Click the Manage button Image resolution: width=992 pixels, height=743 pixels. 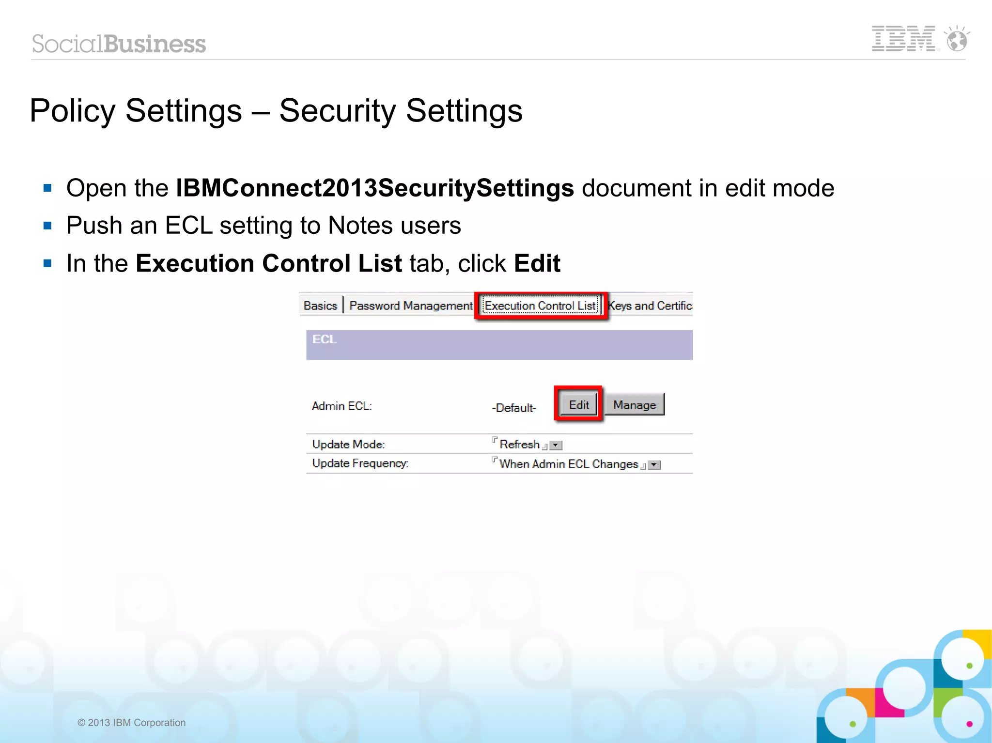635,404
